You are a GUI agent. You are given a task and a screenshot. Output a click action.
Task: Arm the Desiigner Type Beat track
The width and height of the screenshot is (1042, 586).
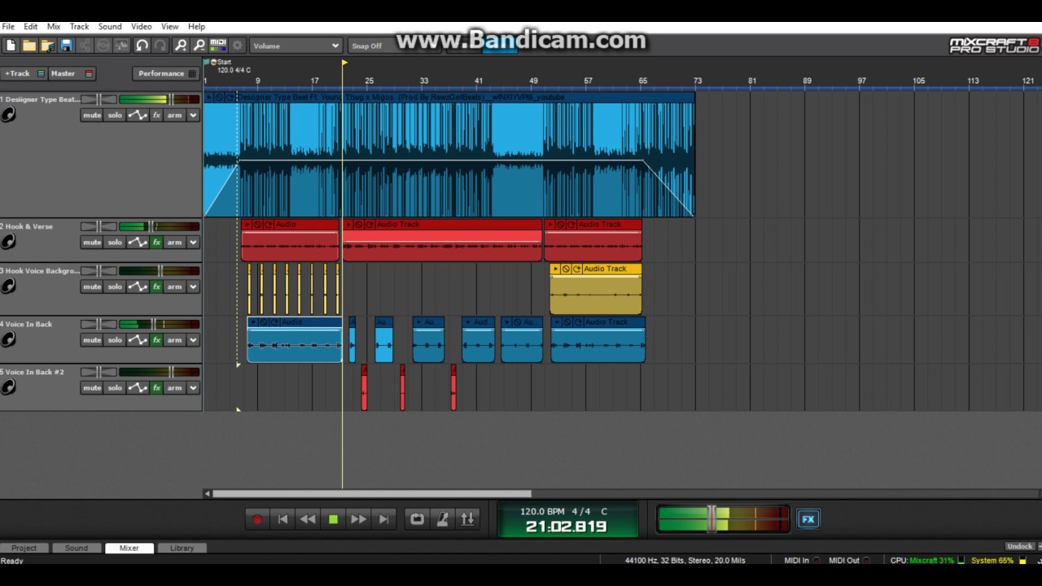click(175, 115)
